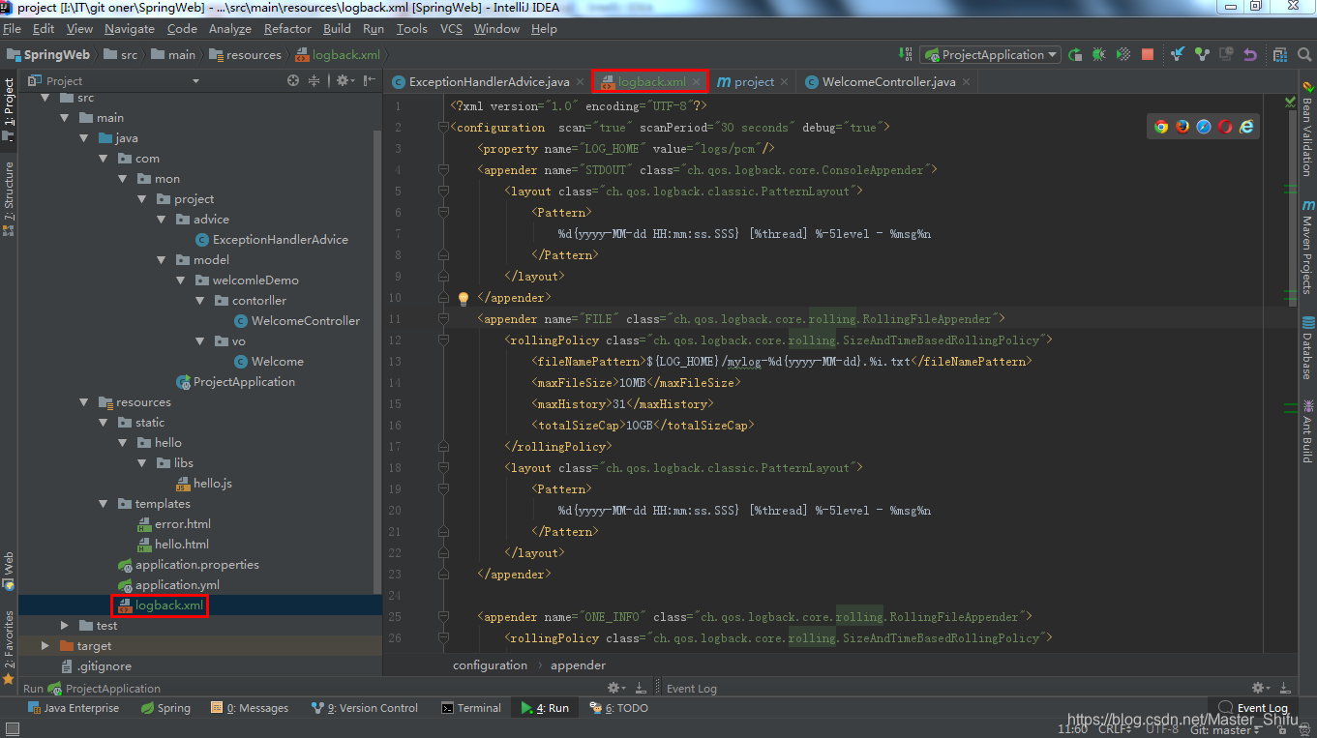Collapse the templates folder arrow

[x=104, y=504]
